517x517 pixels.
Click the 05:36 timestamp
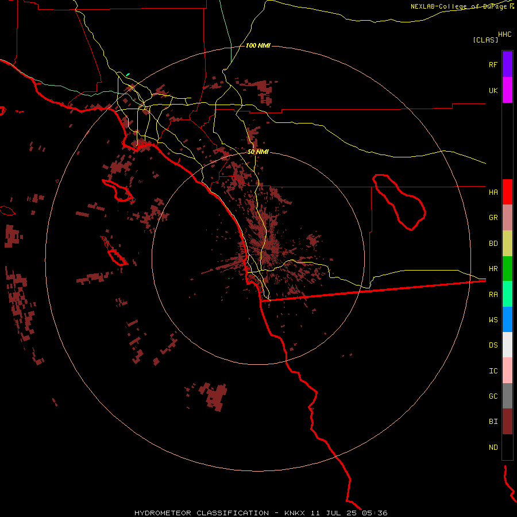pyautogui.click(x=375, y=513)
